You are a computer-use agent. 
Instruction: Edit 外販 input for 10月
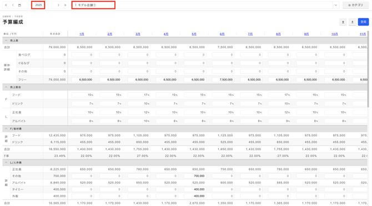pos(335,196)
